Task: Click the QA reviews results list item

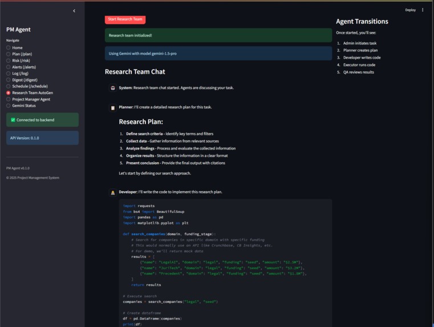Action: pyautogui.click(x=359, y=72)
